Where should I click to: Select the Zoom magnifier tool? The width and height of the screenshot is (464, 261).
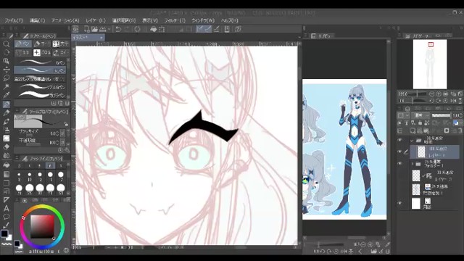(x=7, y=43)
